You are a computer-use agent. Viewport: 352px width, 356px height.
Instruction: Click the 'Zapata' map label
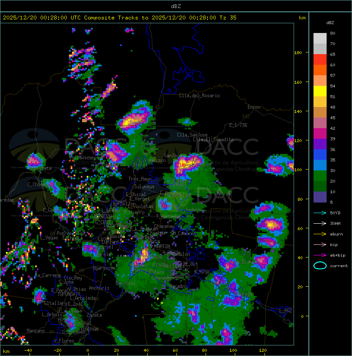coord(94,315)
